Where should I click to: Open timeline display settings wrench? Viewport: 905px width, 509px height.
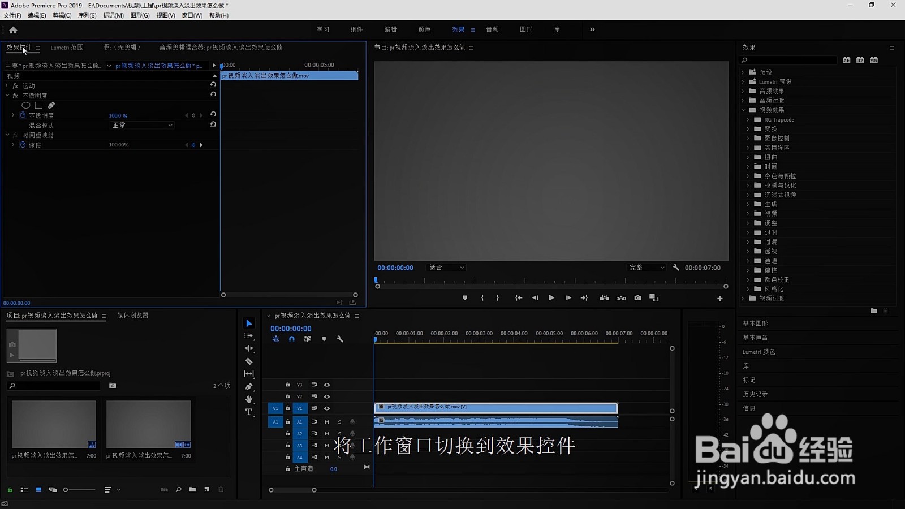340,339
